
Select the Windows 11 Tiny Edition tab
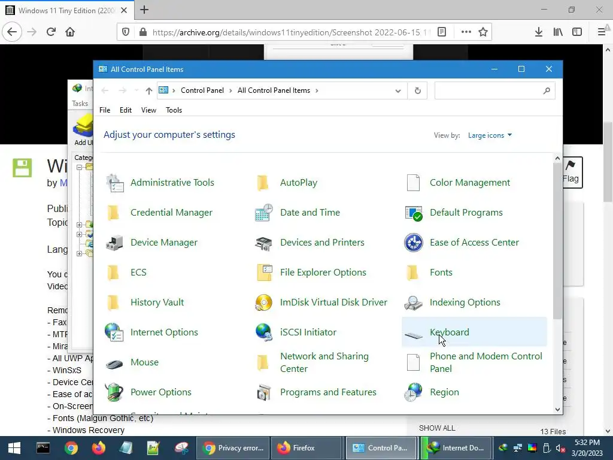[x=66, y=10]
